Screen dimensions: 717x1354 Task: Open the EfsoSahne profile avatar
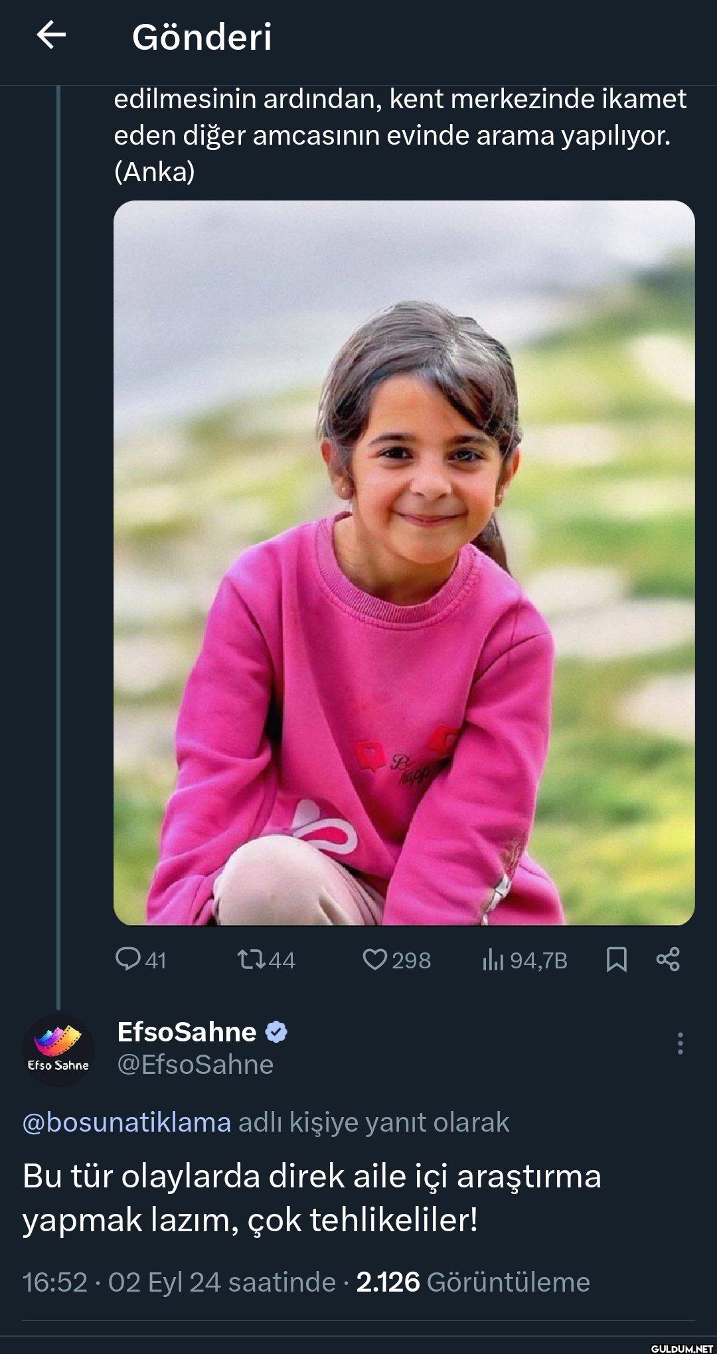click(x=58, y=1050)
